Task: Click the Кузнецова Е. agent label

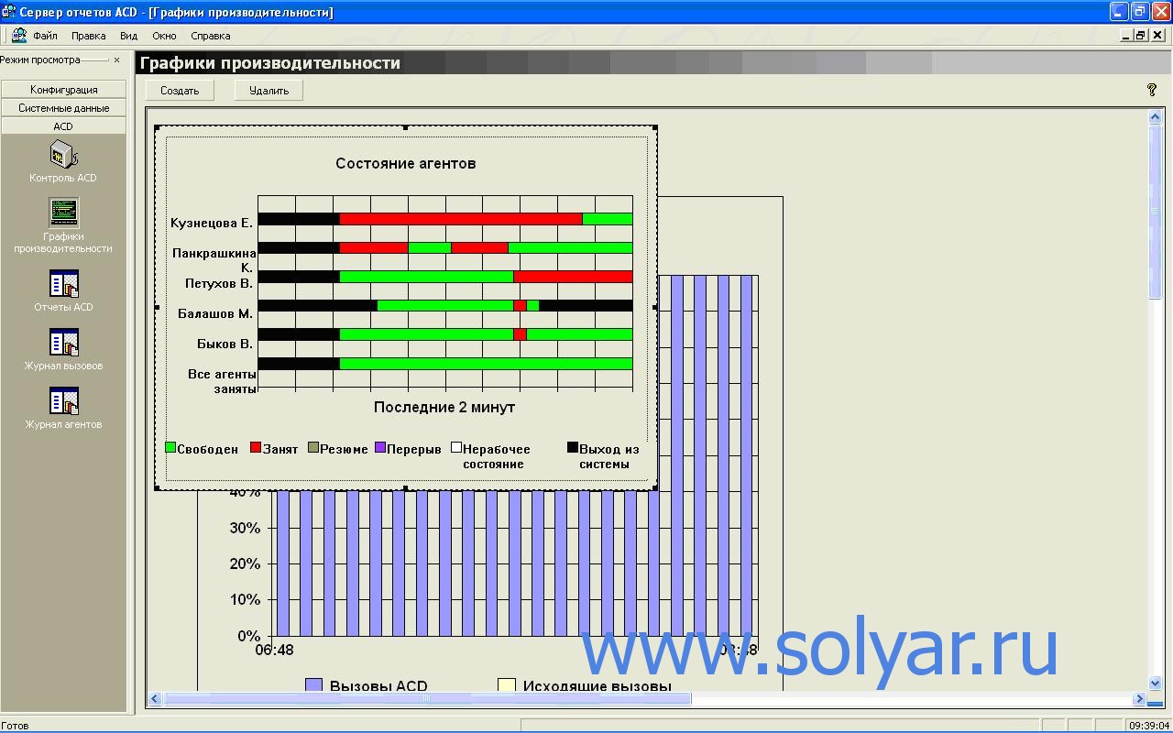Action: click(211, 223)
